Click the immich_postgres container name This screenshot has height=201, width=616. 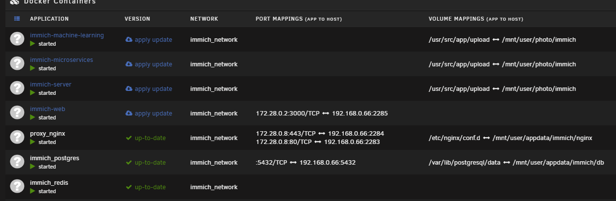point(54,158)
